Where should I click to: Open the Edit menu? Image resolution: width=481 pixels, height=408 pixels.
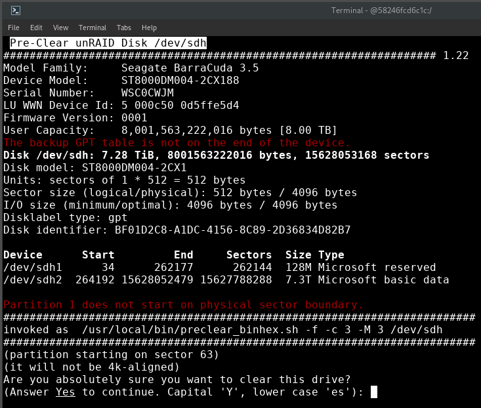pyautogui.click(x=36, y=28)
